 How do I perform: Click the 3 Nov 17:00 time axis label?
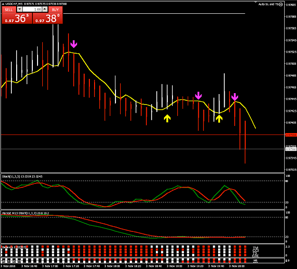pos(50,266)
